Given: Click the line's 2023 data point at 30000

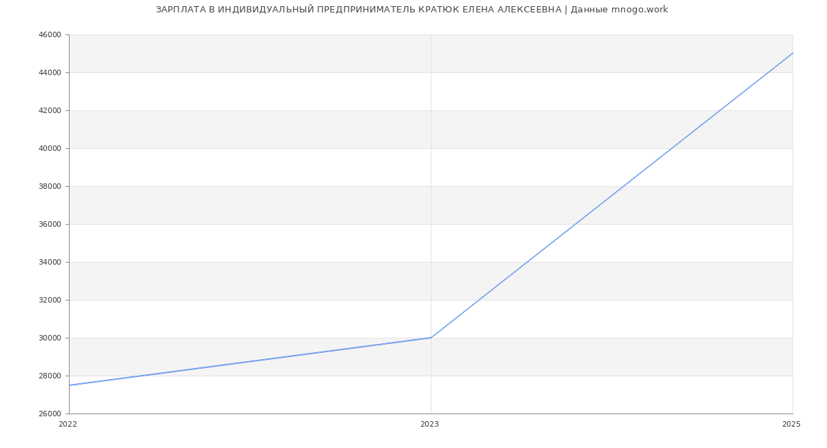Looking at the screenshot, I should [x=431, y=338].
